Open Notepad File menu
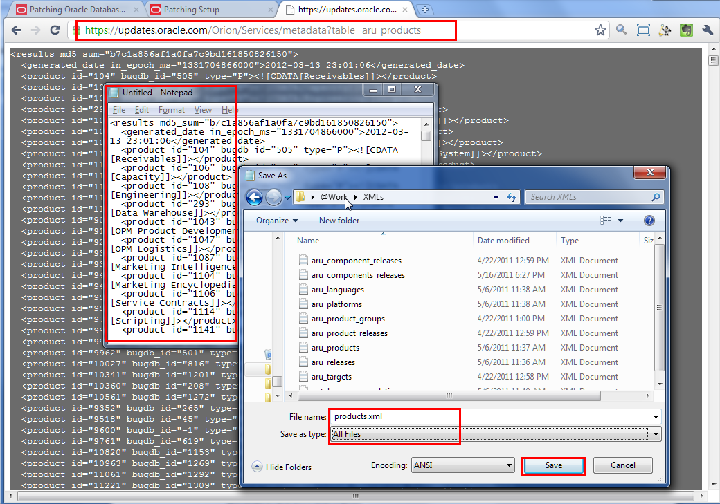The height and width of the screenshot is (504, 720). click(119, 110)
